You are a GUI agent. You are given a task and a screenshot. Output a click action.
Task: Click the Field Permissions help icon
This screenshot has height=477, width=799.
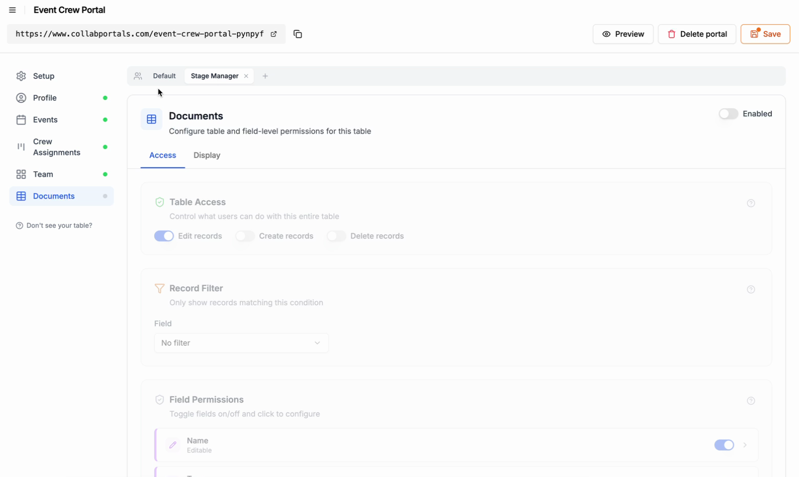pos(751,401)
